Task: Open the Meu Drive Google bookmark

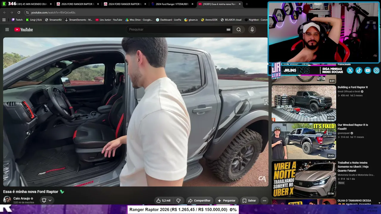Action: 139,20
